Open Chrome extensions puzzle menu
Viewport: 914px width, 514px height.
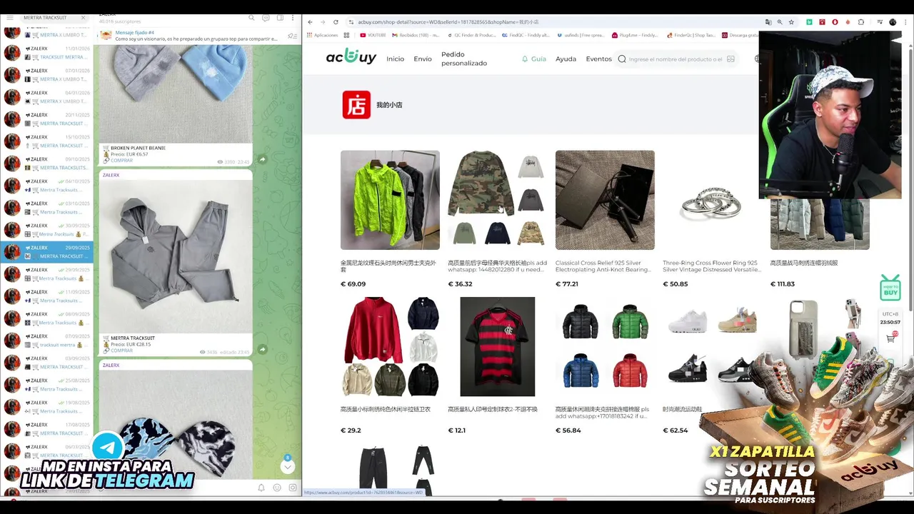[860, 22]
